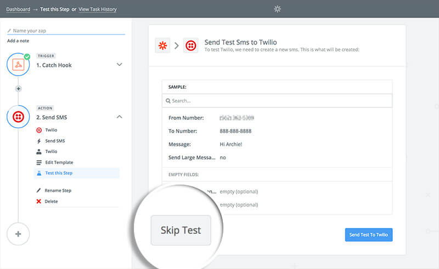Open Twilio account substep
Image resolution: width=439 pixels, height=269 pixels.
51,152
